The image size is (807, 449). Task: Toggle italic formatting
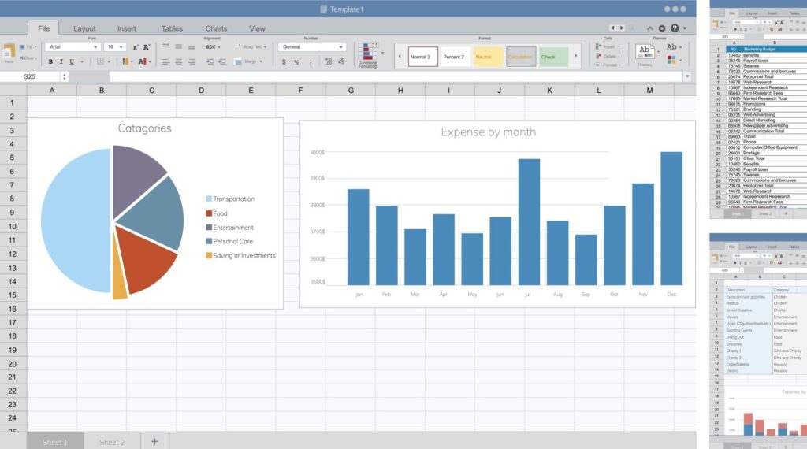(60, 61)
